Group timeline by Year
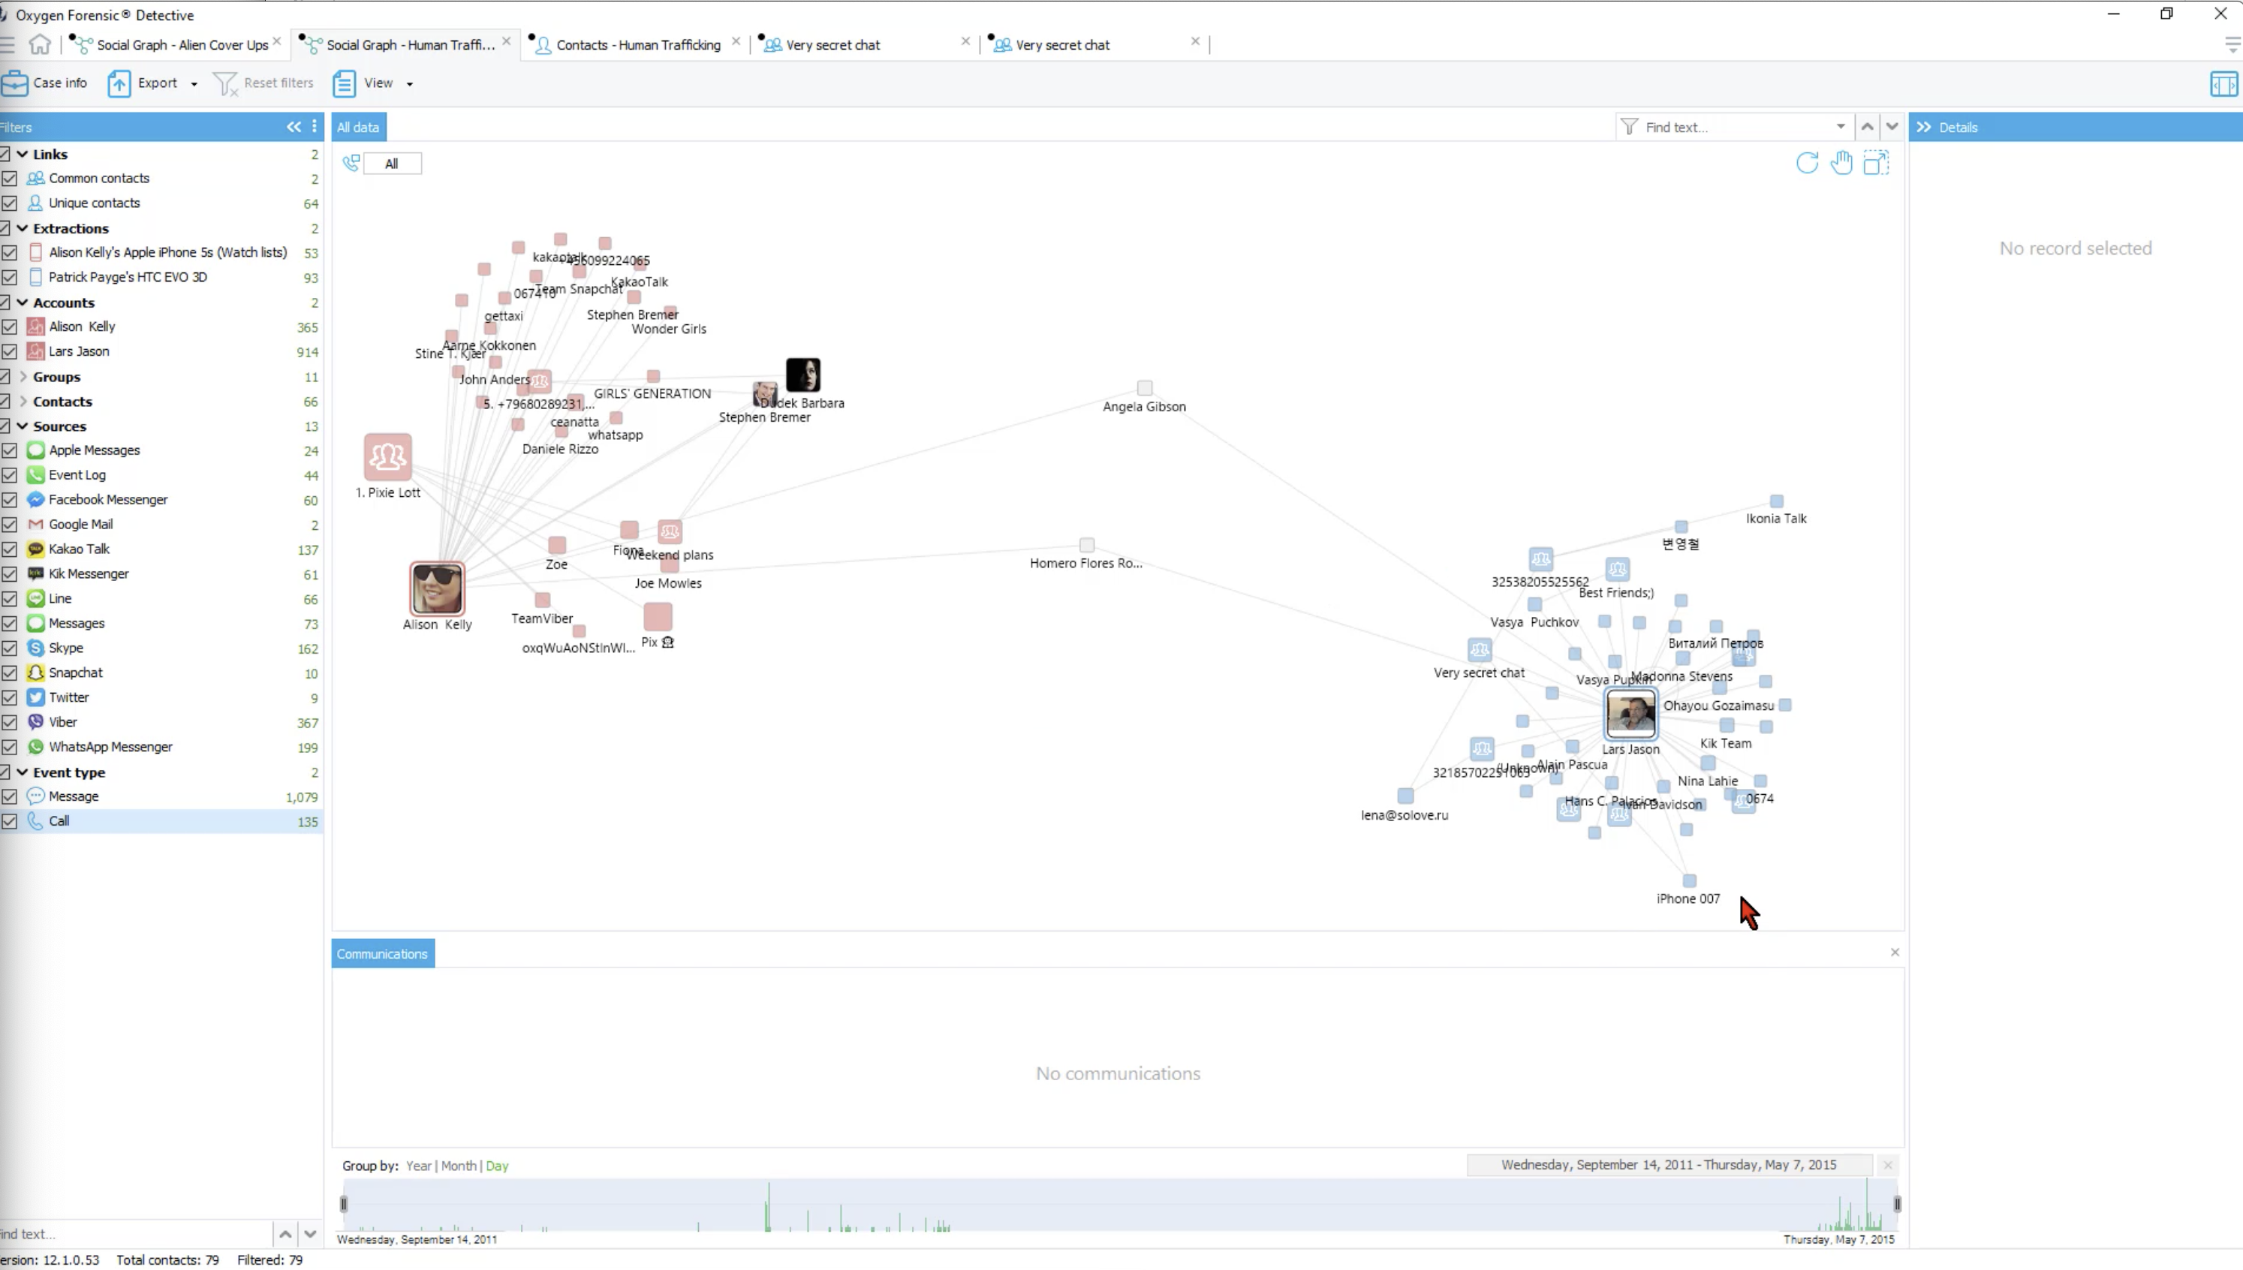The width and height of the screenshot is (2243, 1270). (x=419, y=1166)
